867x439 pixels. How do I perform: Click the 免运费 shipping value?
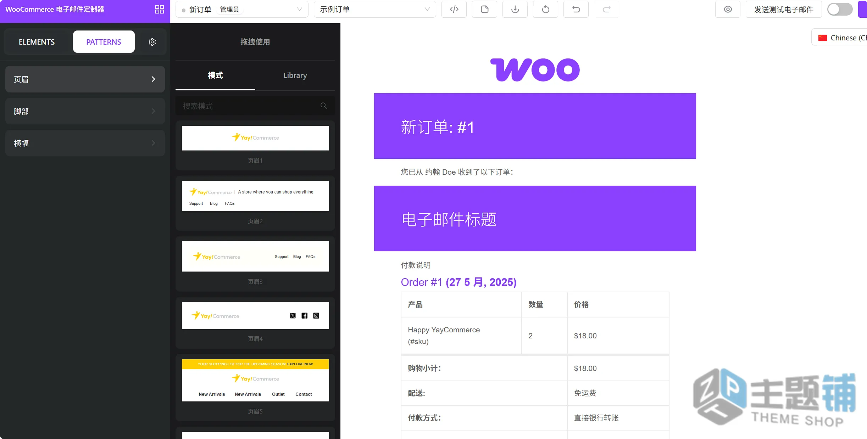pyautogui.click(x=585, y=393)
